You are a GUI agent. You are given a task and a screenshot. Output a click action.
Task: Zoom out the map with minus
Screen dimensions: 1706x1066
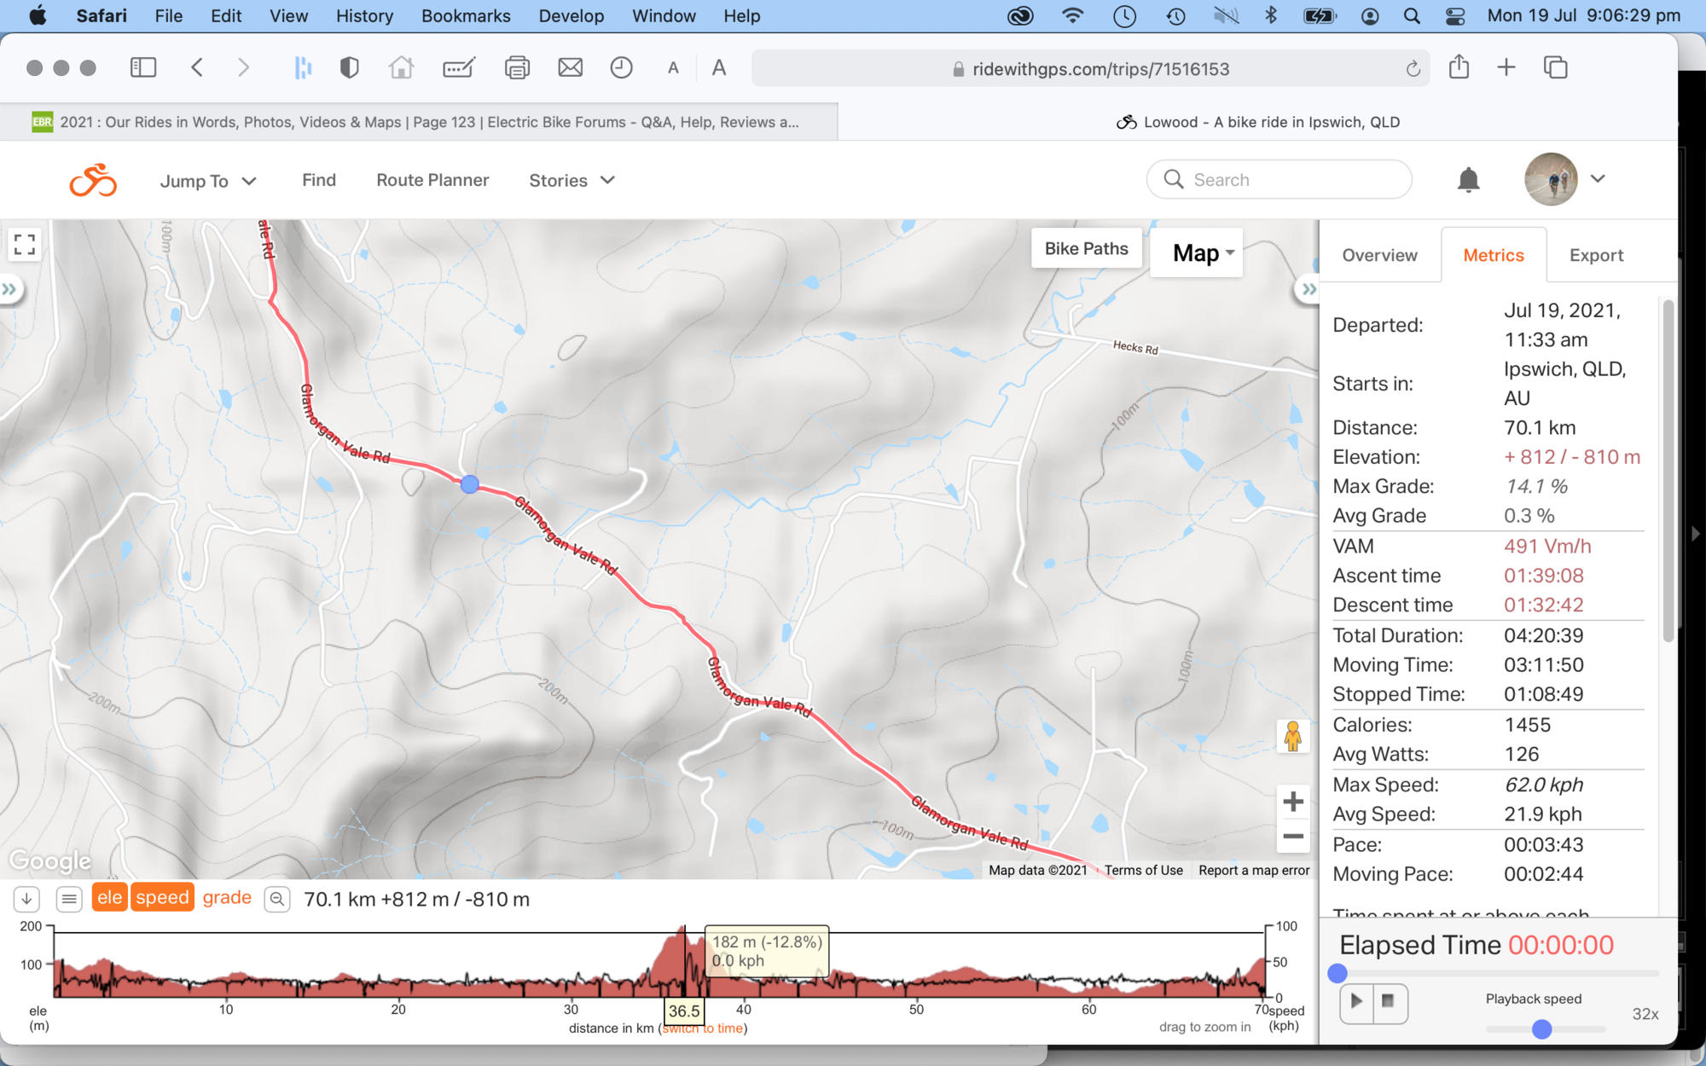1292,837
